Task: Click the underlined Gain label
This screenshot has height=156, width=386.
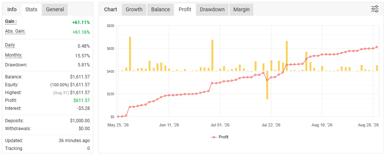Action: click(11, 22)
